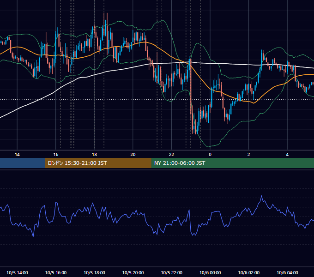Select the London 15:30-21:00 JST session bar
Viewport: 314px width, 277px height.
98,163
